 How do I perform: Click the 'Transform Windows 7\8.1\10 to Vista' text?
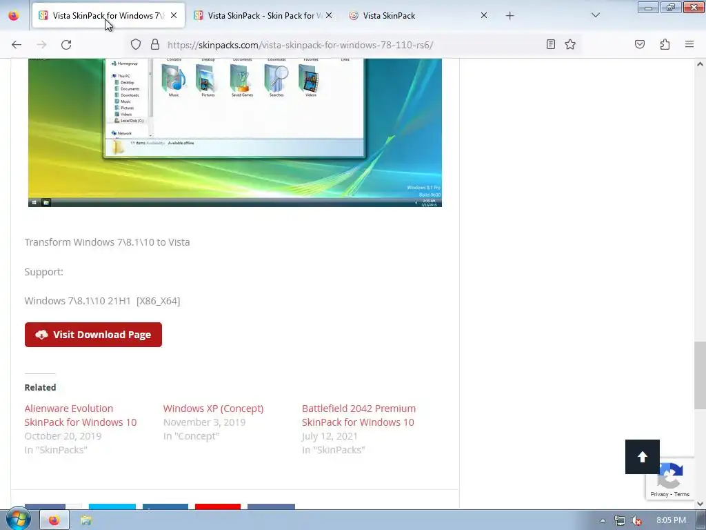tap(107, 242)
